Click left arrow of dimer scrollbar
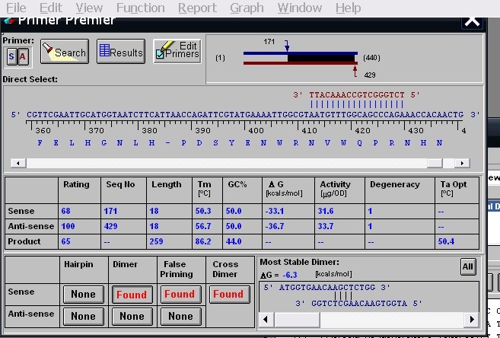 coord(266,319)
